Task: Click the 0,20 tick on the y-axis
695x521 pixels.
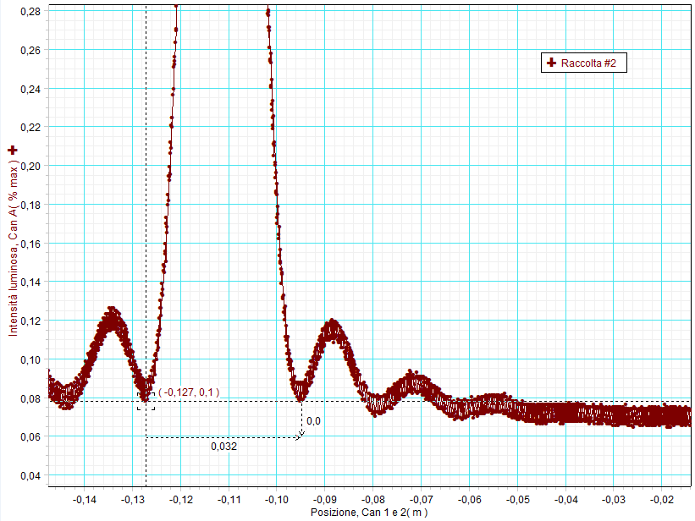Action: tap(30, 167)
